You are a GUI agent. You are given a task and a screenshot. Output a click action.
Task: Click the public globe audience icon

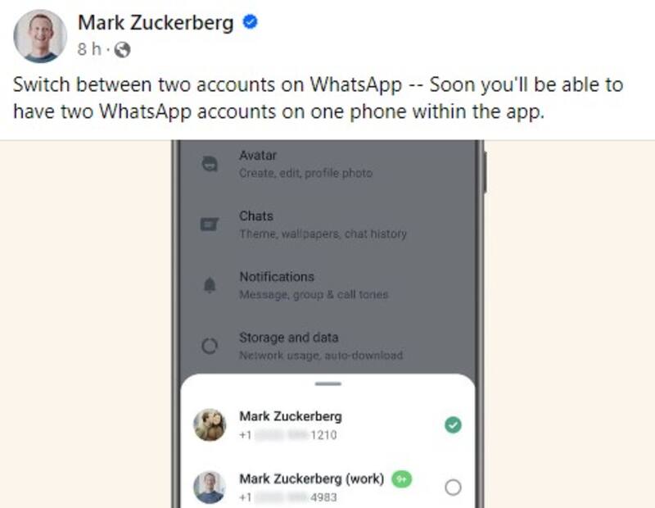(x=123, y=50)
